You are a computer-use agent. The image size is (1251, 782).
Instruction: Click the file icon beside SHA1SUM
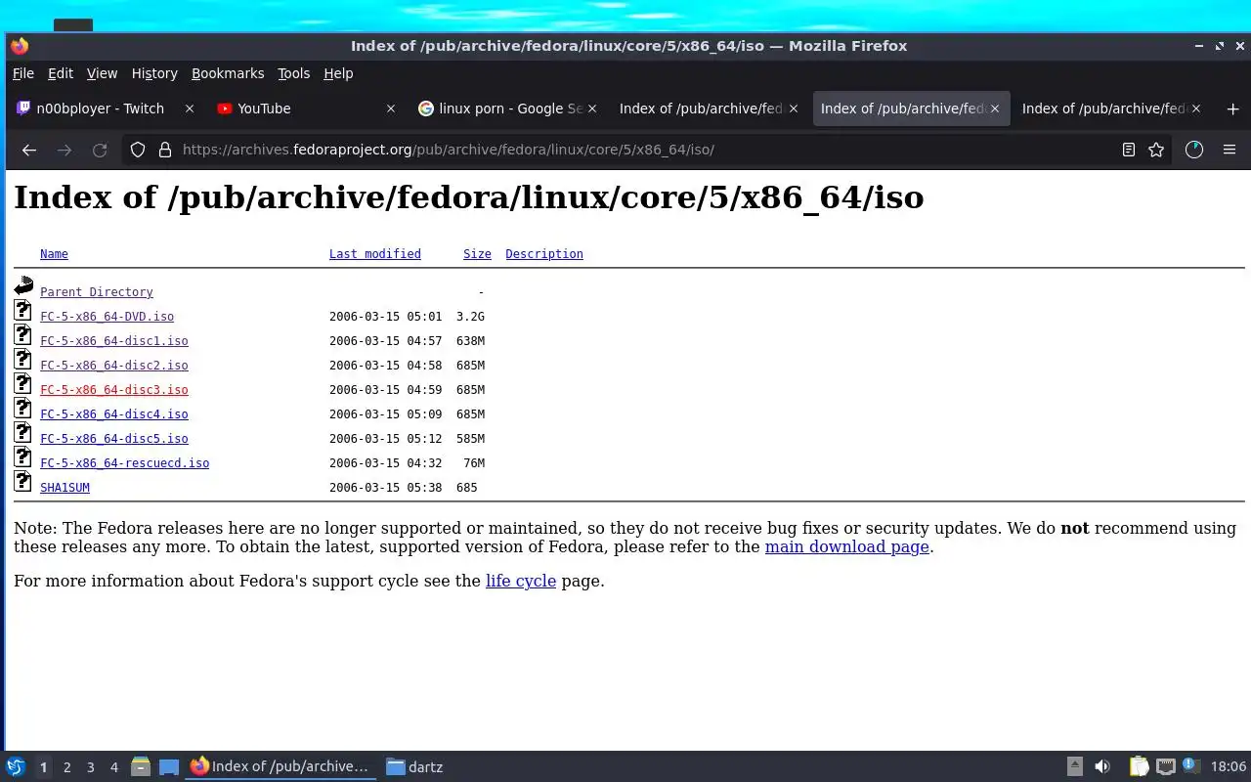click(x=23, y=481)
